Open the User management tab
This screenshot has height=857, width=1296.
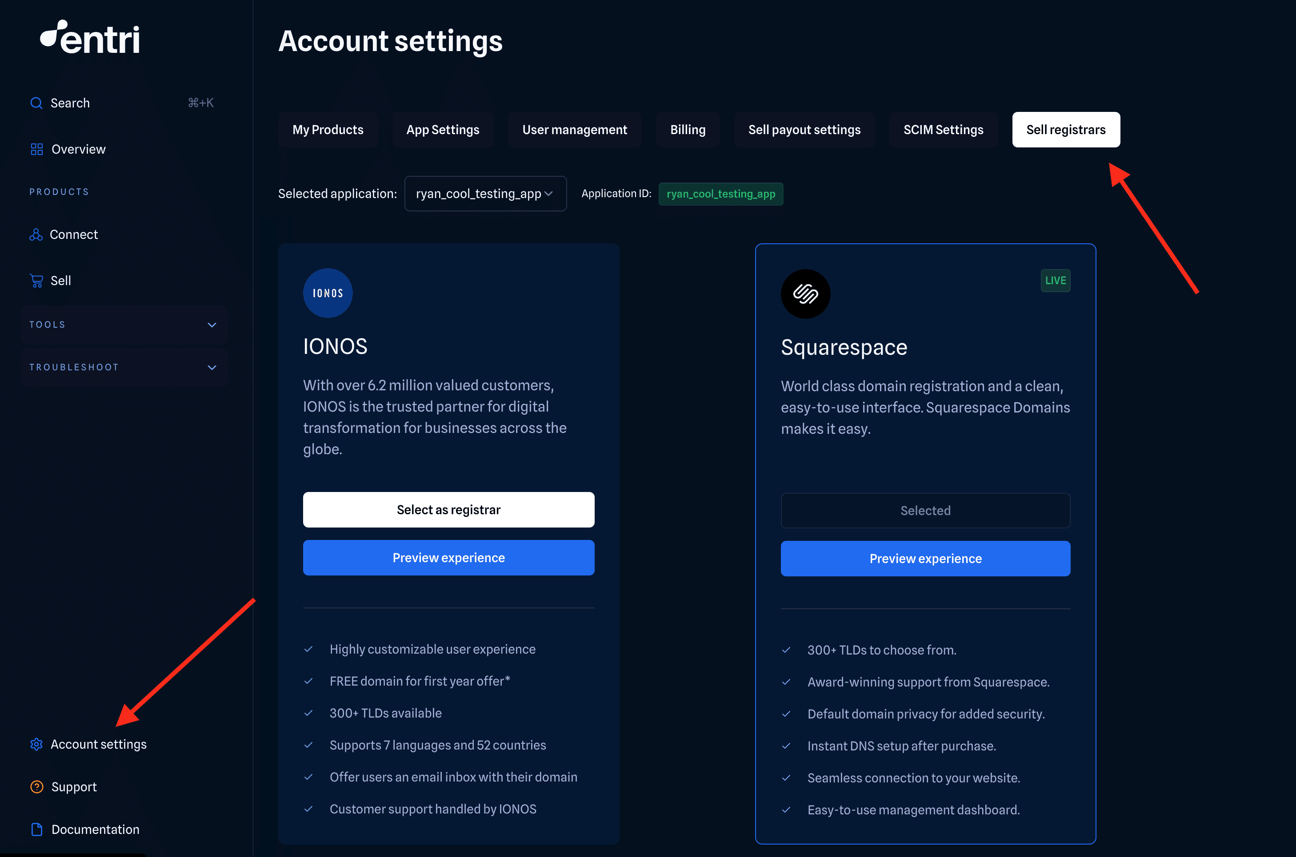click(x=574, y=130)
